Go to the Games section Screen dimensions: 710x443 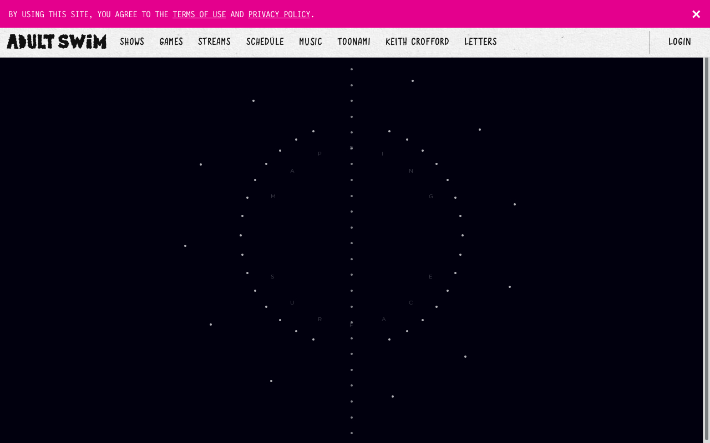coord(171,42)
